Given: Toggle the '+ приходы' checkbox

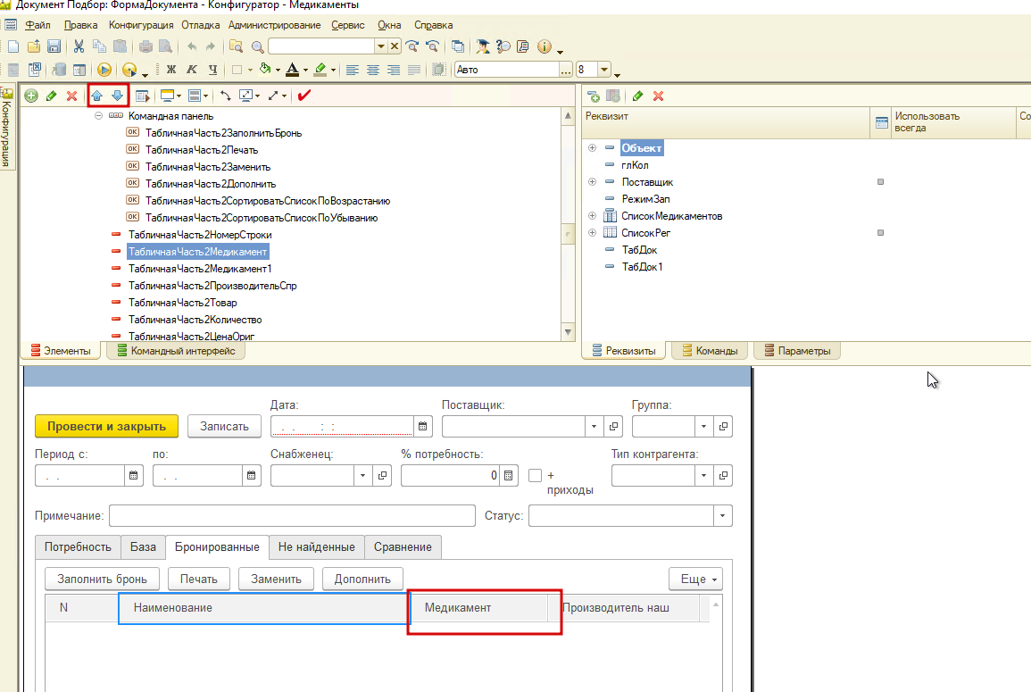Looking at the screenshot, I should coord(536,476).
